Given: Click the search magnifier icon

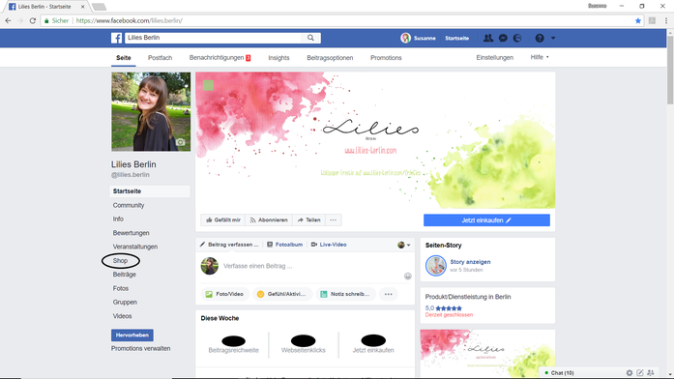Looking at the screenshot, I should coord(310,38).
